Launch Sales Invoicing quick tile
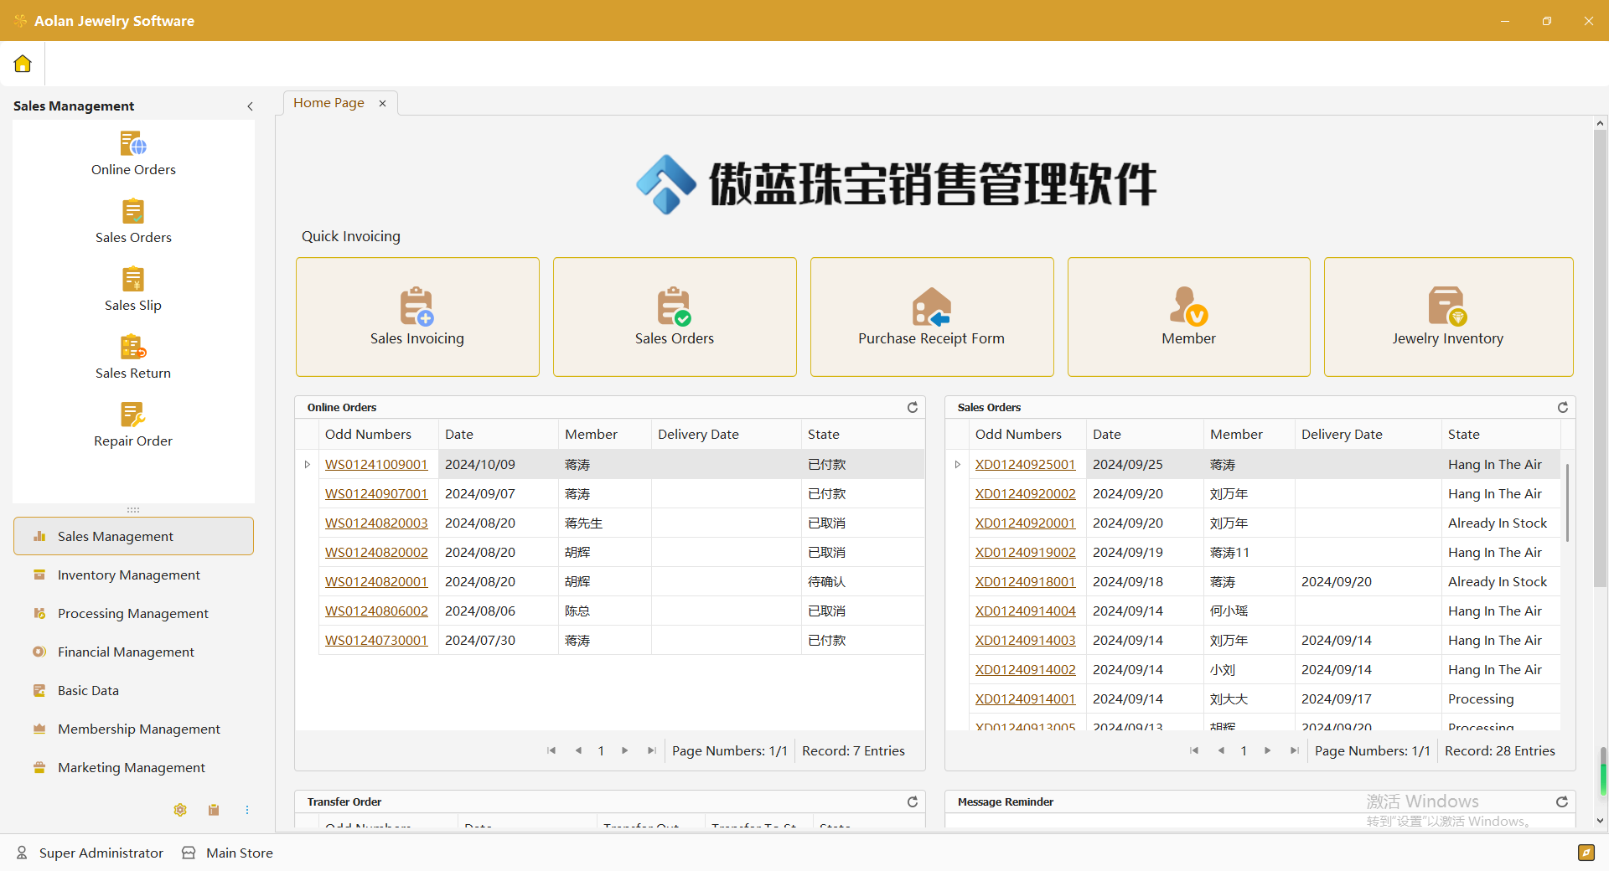 pos(417,317)
